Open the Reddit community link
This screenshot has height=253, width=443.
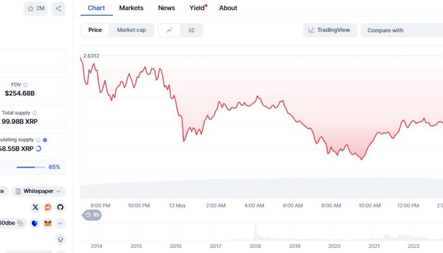pyautogui.click(x=48, y=207)
